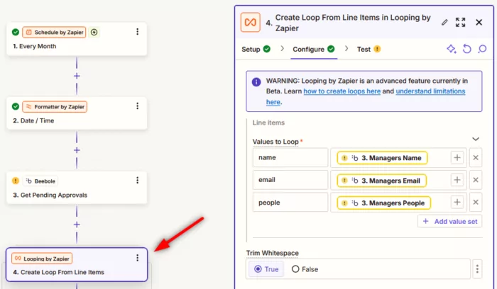Select the 1. Every Month step card
The image size is (497, 289).
[77, 39]
